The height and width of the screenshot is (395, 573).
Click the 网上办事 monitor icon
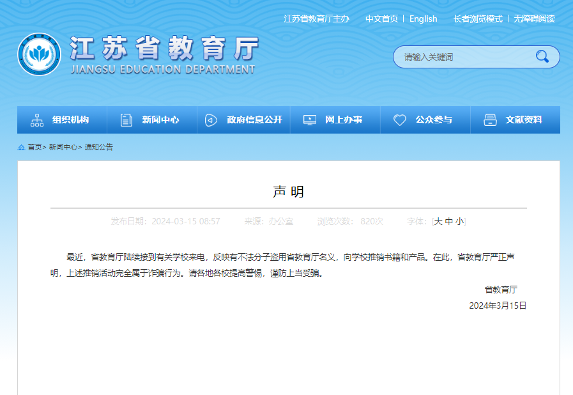point(310,120)
